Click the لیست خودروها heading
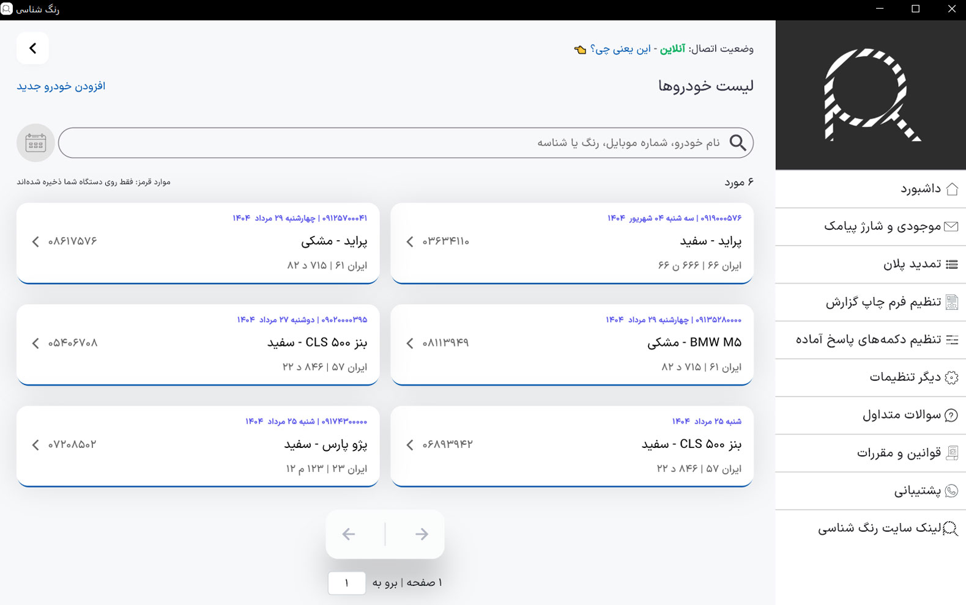The image size is (966, 605). coord(705,86)
